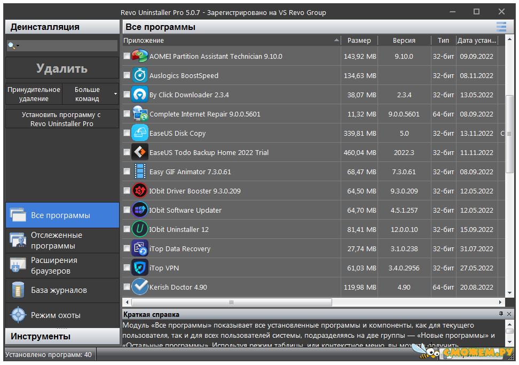Tick checkbox for By Click Downloader 2.3.4

click(x=127, y=95)
